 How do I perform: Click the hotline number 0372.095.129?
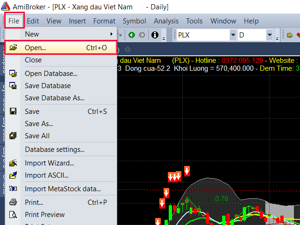pos(242,60)
